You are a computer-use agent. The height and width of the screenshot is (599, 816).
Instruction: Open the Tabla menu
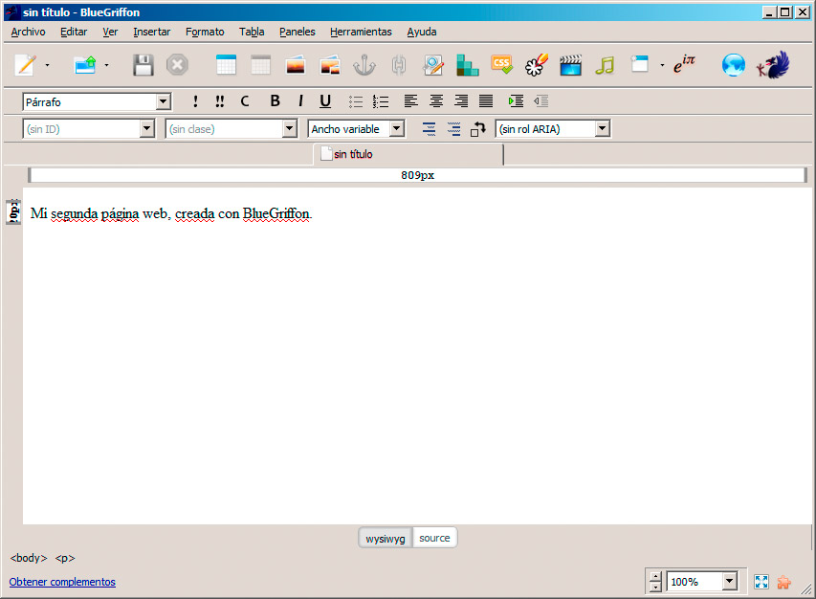click(252, 32)
